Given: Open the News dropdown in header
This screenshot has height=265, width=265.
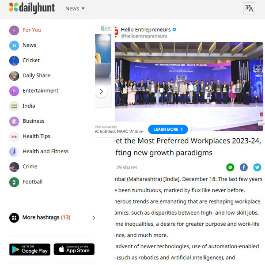Looking at the screenshot, I should pos(75,8).
